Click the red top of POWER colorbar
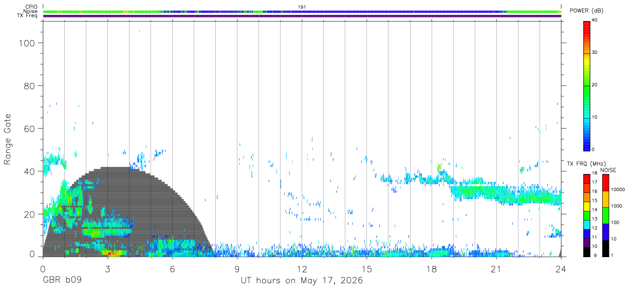This screenshot has height=291, width=631. point(586,24)
